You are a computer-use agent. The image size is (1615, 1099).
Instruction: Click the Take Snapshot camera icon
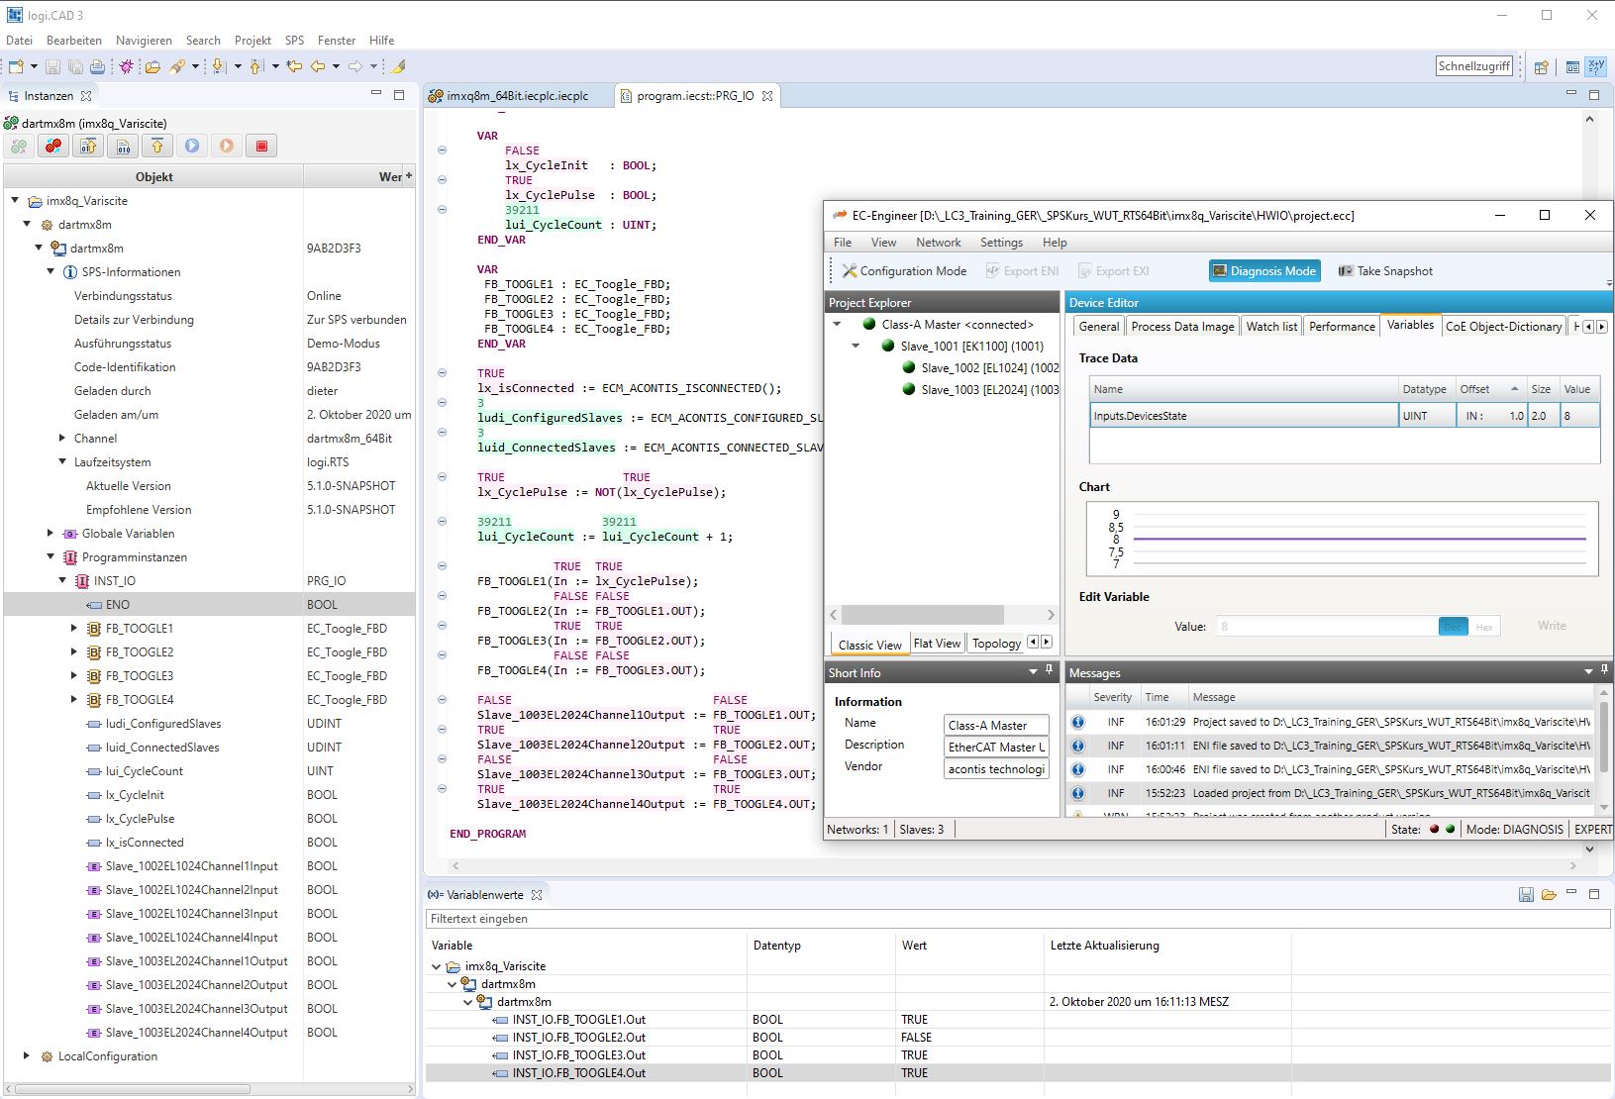click(1346, 271)
